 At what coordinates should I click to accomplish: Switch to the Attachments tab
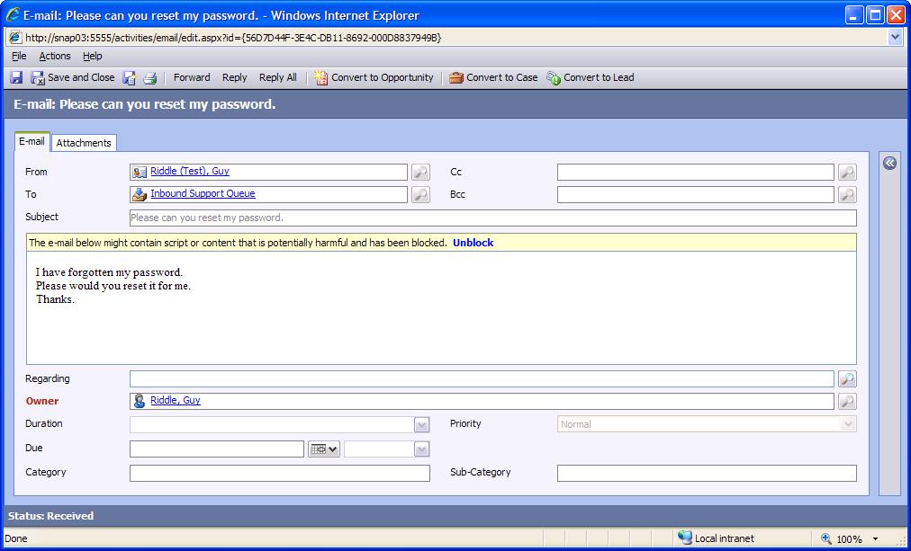84,142
